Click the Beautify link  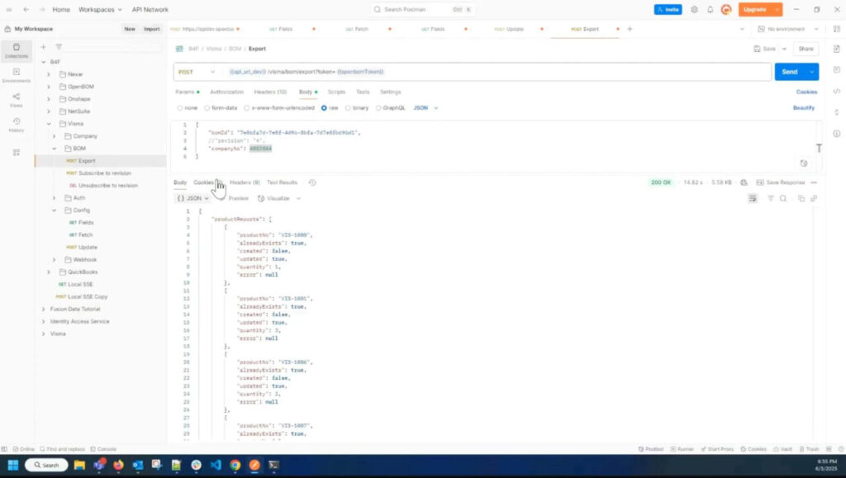[803, 108]
